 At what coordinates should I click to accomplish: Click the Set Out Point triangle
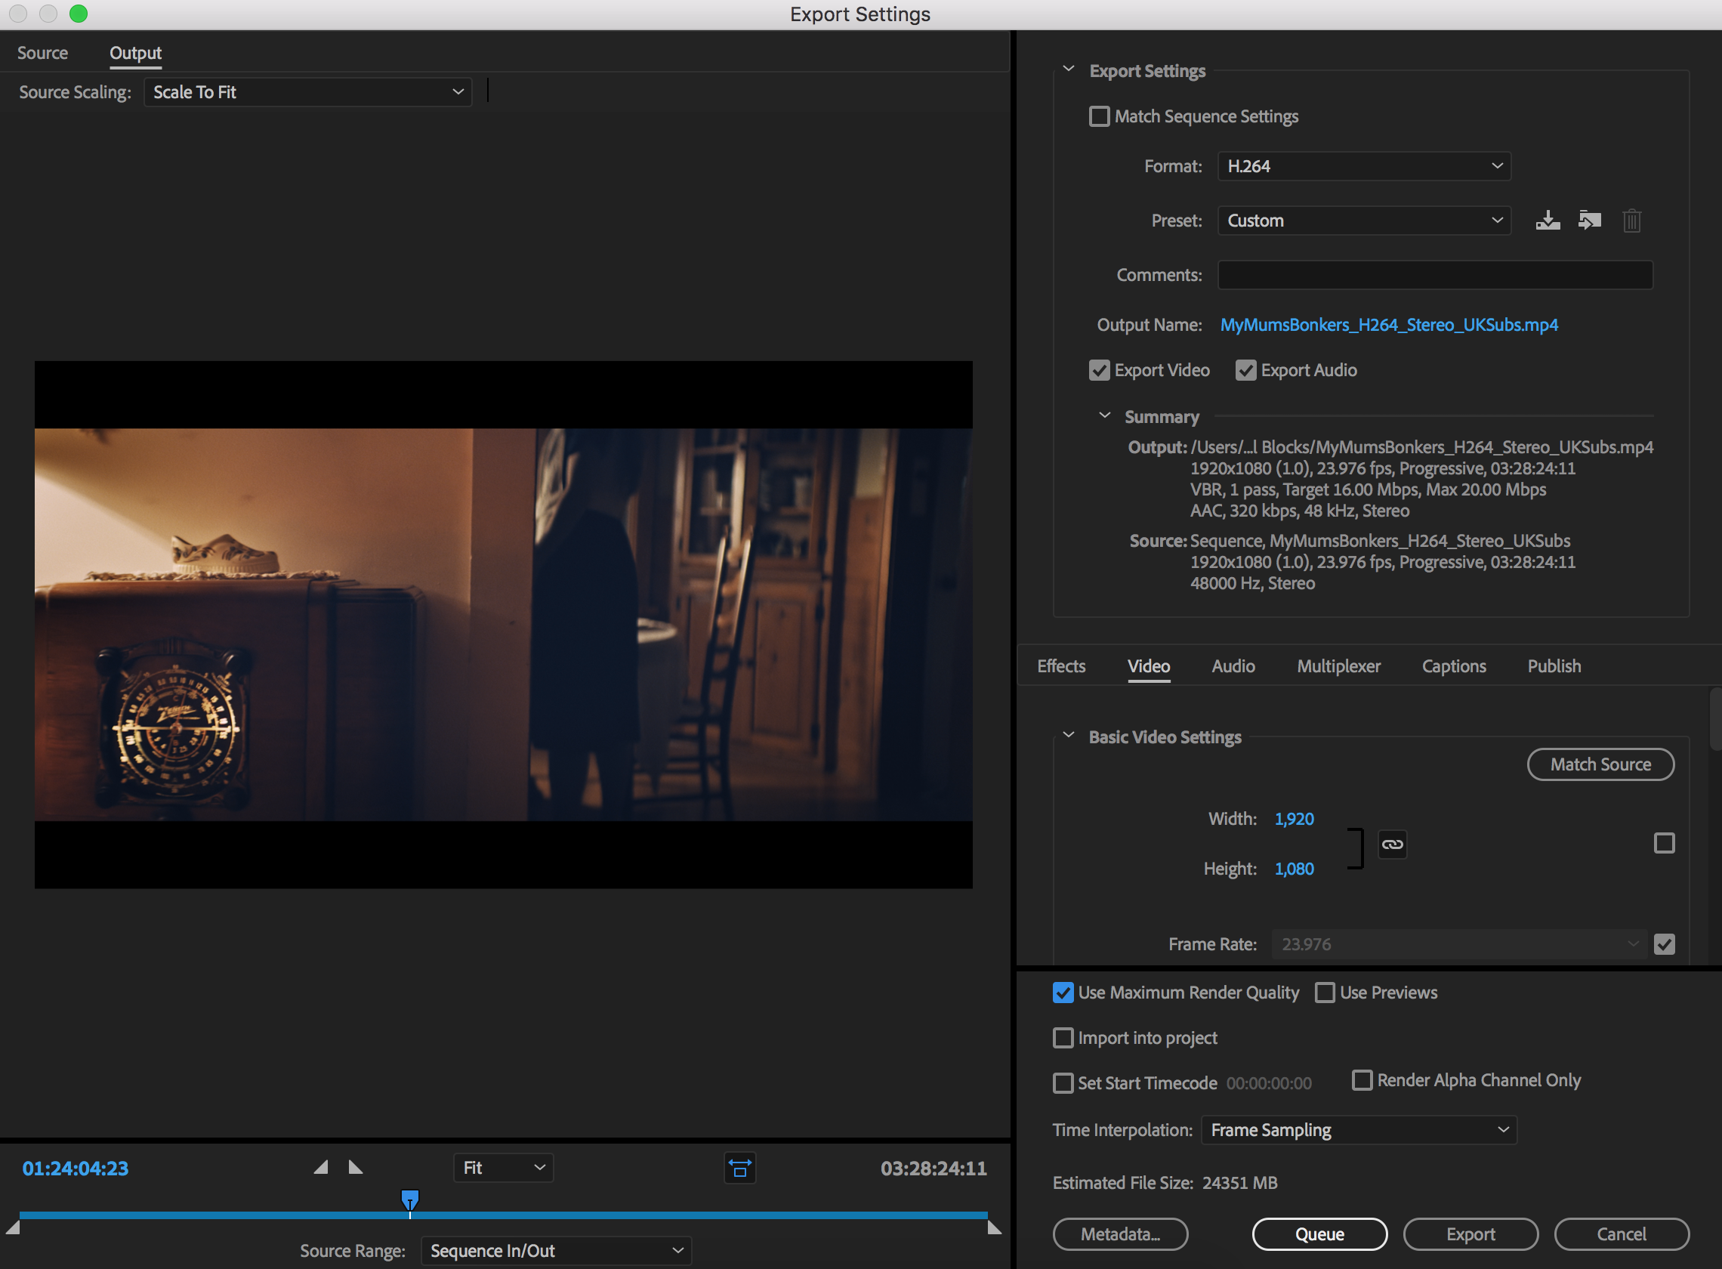(x=356, y=1168)
